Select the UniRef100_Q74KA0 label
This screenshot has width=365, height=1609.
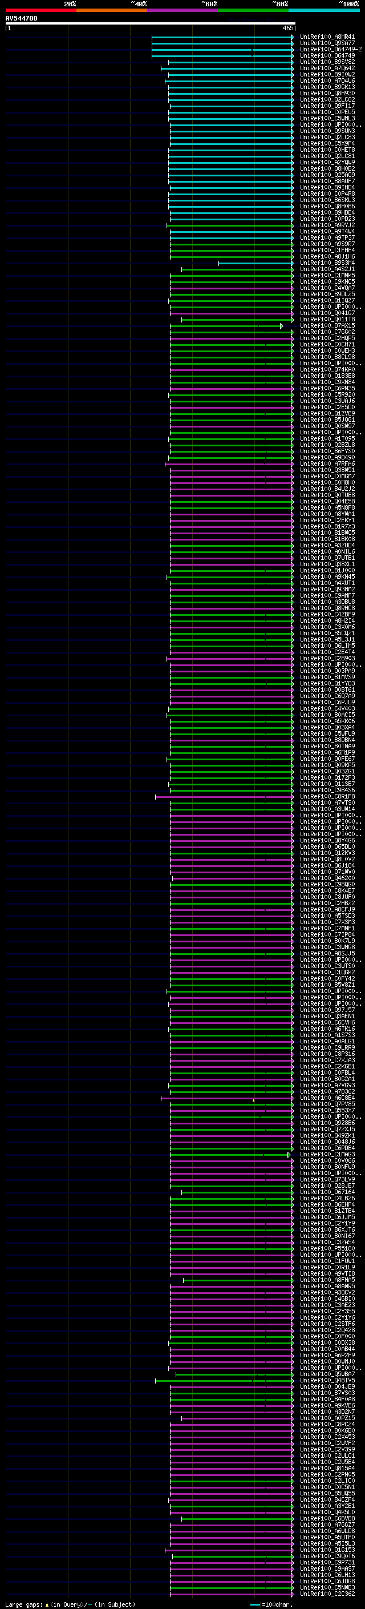point(327,370)
